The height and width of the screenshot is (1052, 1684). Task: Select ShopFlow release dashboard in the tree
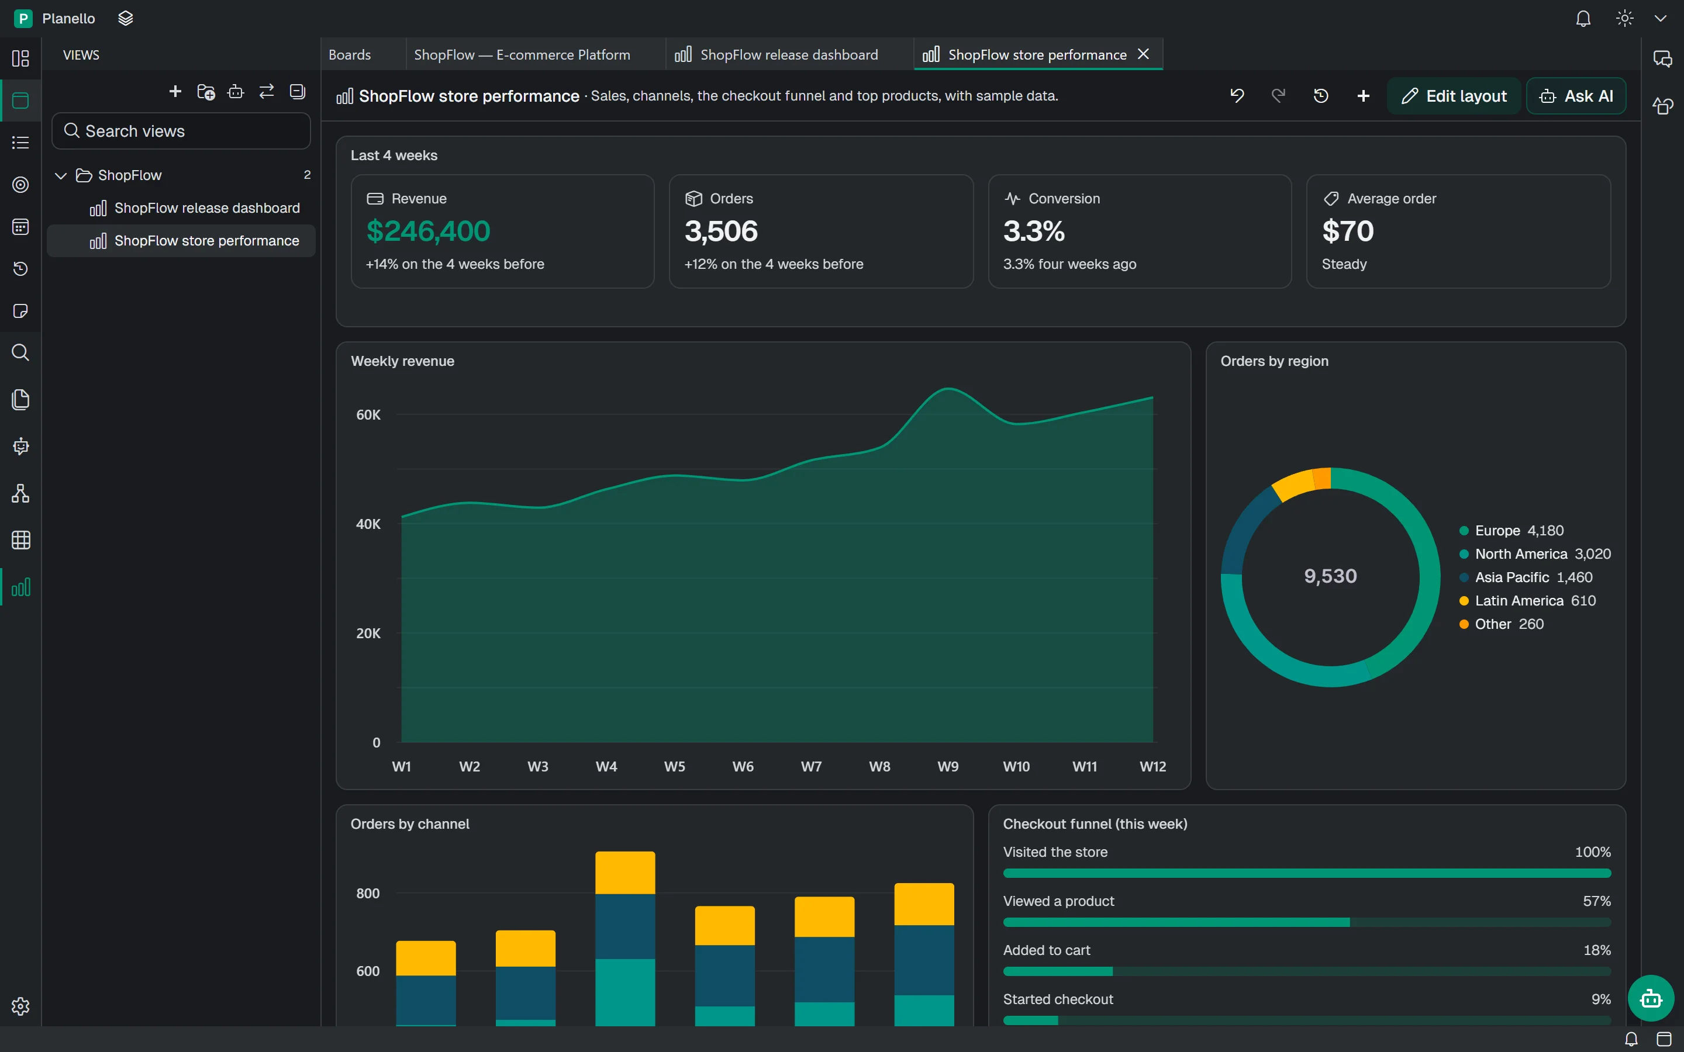pos(181,208)
